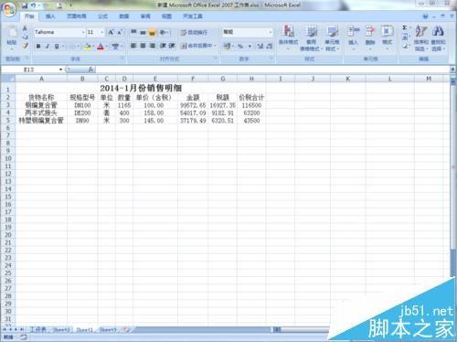Click the Fill down icon
Screen dimensions: 457x342
coord(405,37)
